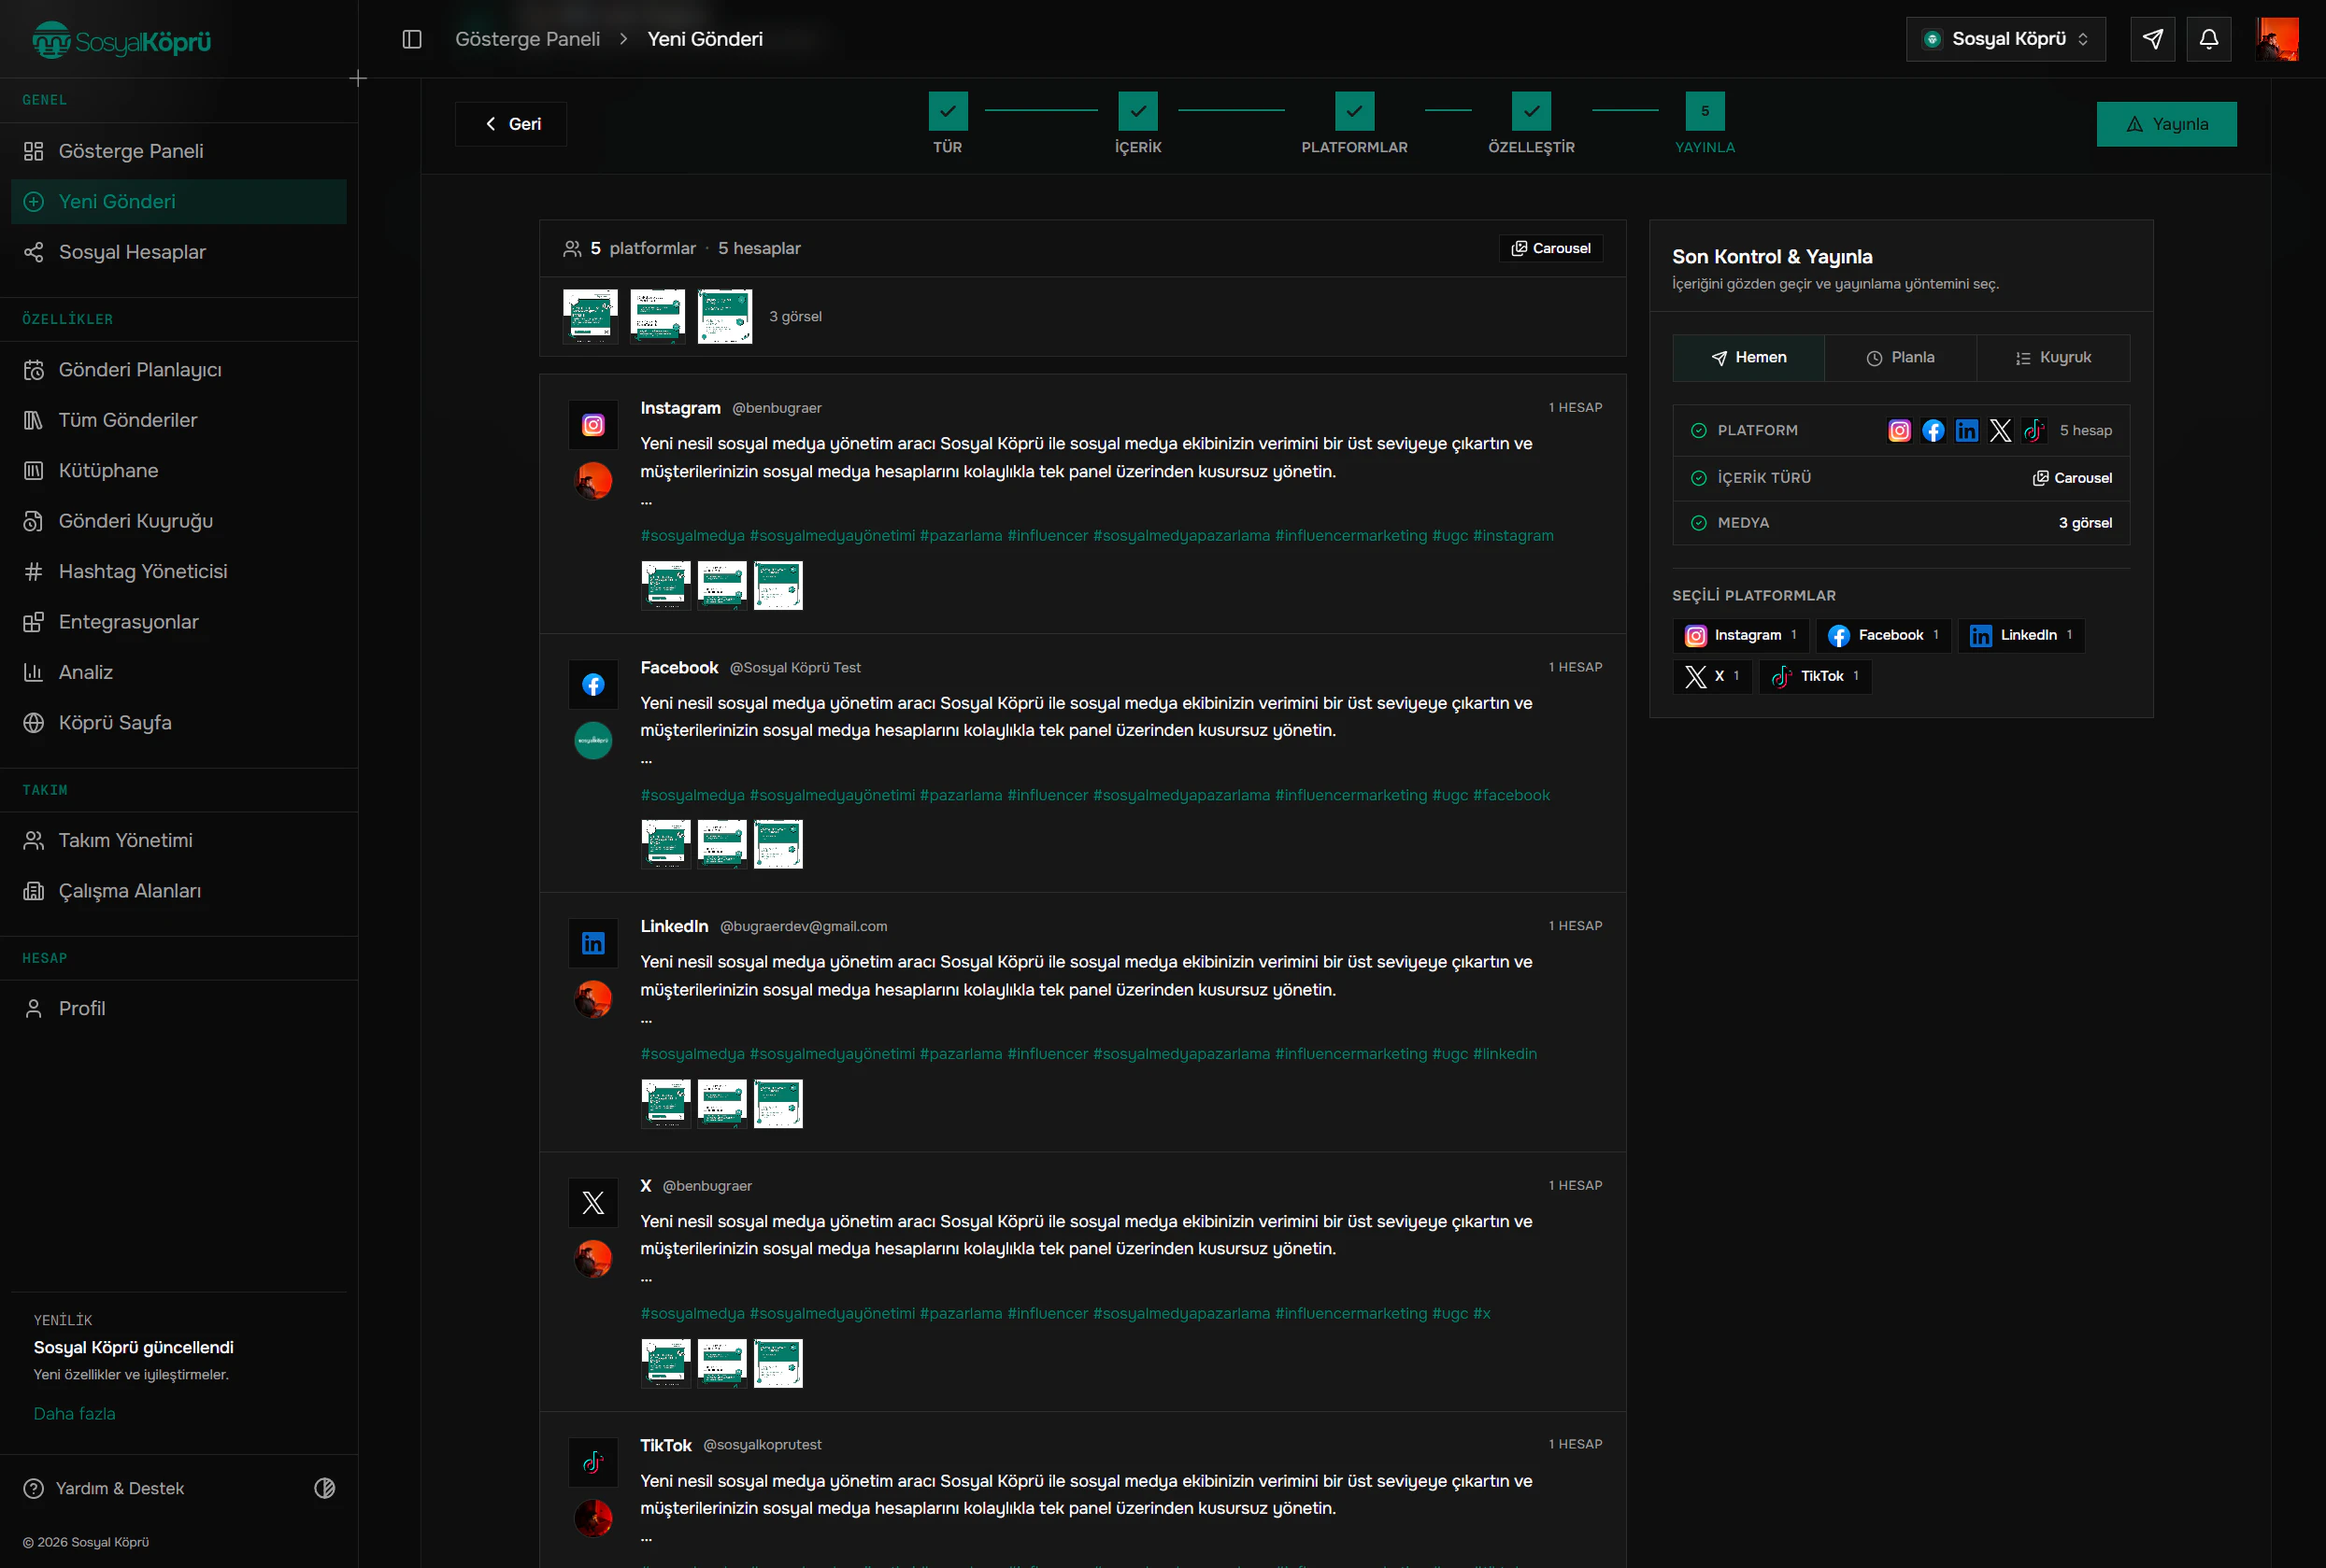The width and height of the screenshot is (2326, 1568).
Task: Select the YAYINLA step 5
Action: (1705, 124)
